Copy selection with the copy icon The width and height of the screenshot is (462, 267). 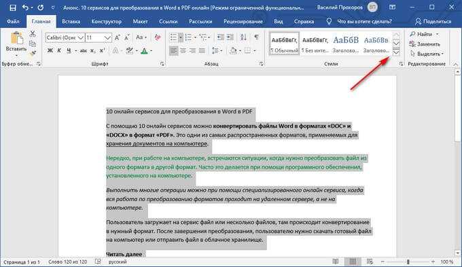33,43
